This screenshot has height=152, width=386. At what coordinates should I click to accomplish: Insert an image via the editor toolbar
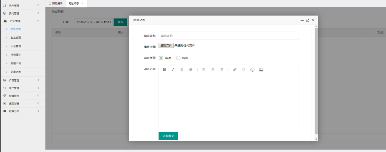tap(261, 70)
